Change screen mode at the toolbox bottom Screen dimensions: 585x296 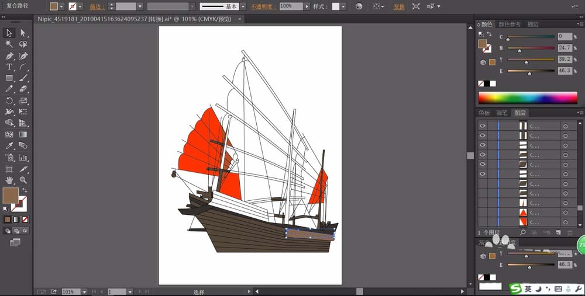(x=15, y=243)
